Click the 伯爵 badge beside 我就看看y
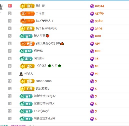This screenshot has width=129, height=126. pyautogui.click(x=27, y=89)
